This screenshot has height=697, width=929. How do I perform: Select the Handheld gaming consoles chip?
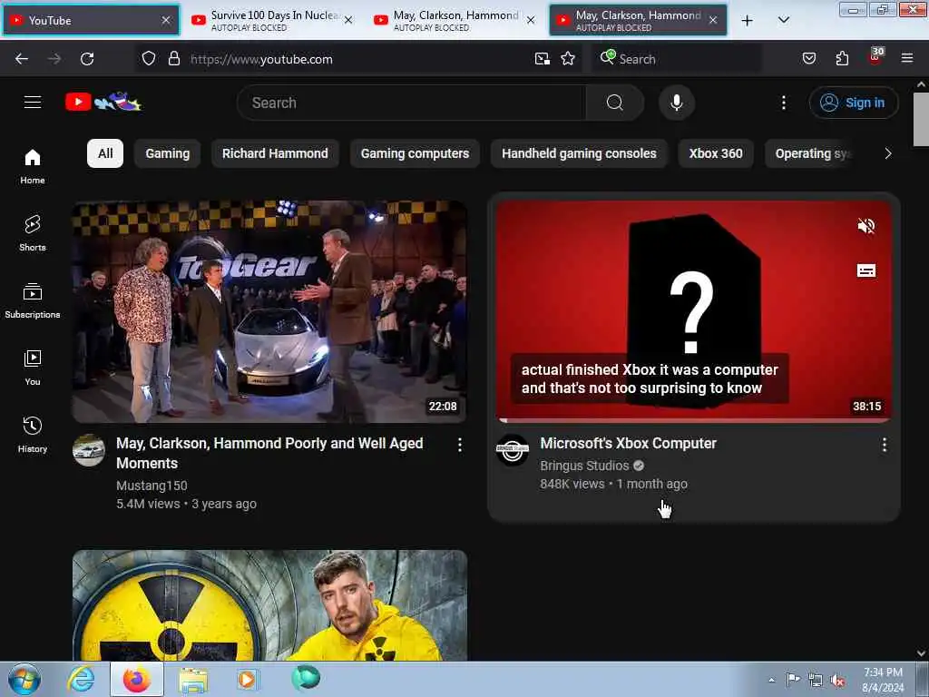point(579,153)
